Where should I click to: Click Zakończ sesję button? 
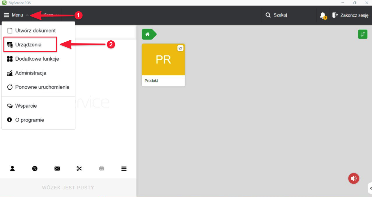click(350, 15)
